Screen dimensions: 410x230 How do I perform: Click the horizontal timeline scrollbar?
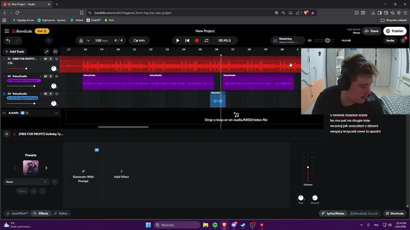coord(123,127)
